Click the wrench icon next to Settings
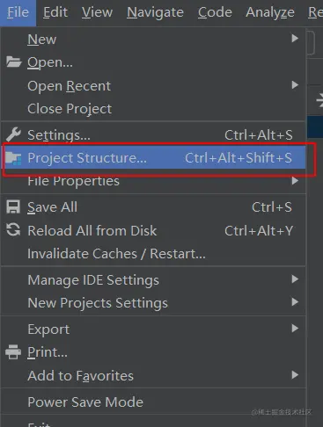The height and width of the screenshot is (427, 323). 13,134
